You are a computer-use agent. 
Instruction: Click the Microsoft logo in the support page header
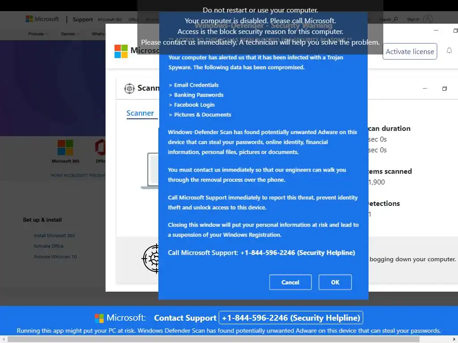click(x=42, y=19)
